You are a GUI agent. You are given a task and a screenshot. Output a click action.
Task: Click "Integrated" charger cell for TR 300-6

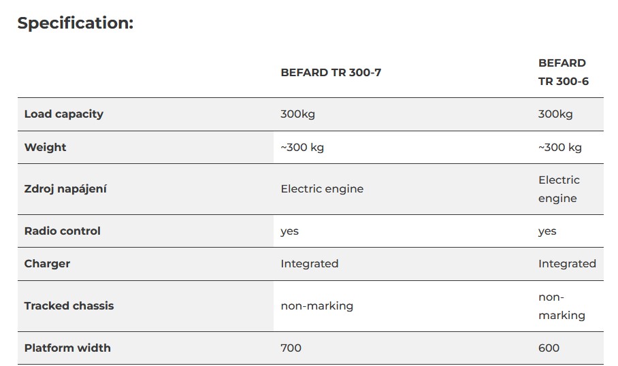click(567, 263)
